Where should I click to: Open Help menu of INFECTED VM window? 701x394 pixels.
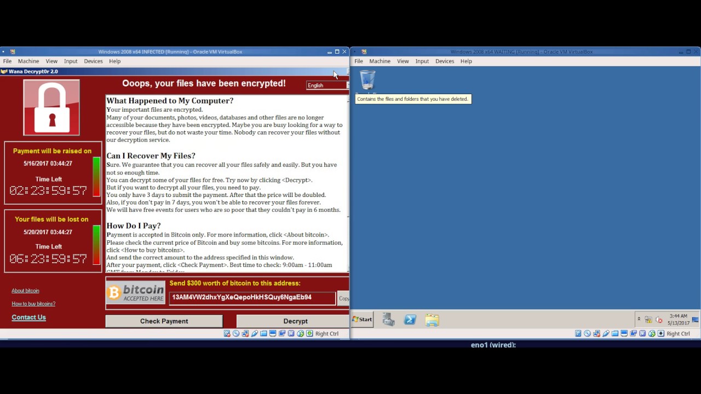pos(114,61)
